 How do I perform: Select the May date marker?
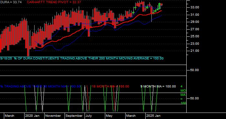109,116
